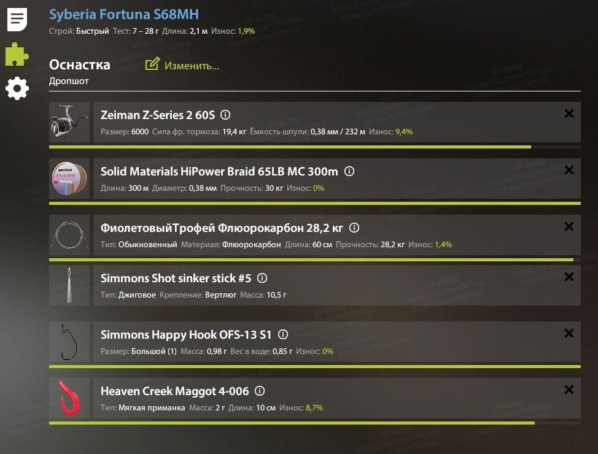Select the Zeiman reel thumbnail
Image resolution: width=598 pixels, height=454 pixels.
pyautogui.click(x=69, y=122)
